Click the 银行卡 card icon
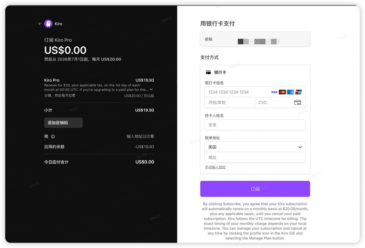This screenshot has height=248, width=365. point(208,73)
